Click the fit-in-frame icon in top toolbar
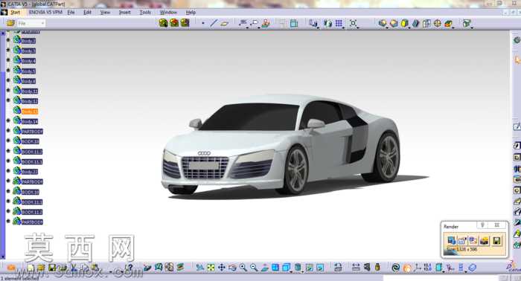 coord(354,23)
